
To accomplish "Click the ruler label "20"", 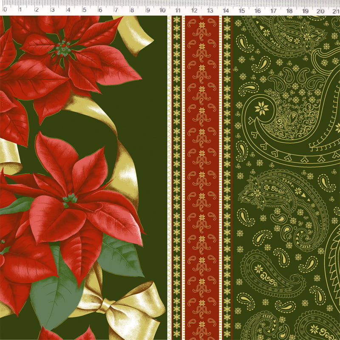I will (320, 11).
